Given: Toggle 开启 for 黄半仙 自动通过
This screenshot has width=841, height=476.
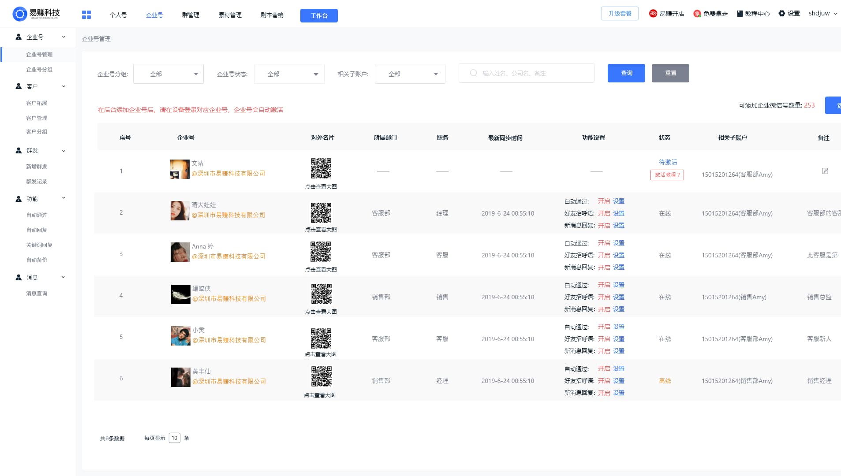Looking at the screenshot, I should (x=604, y=368).
